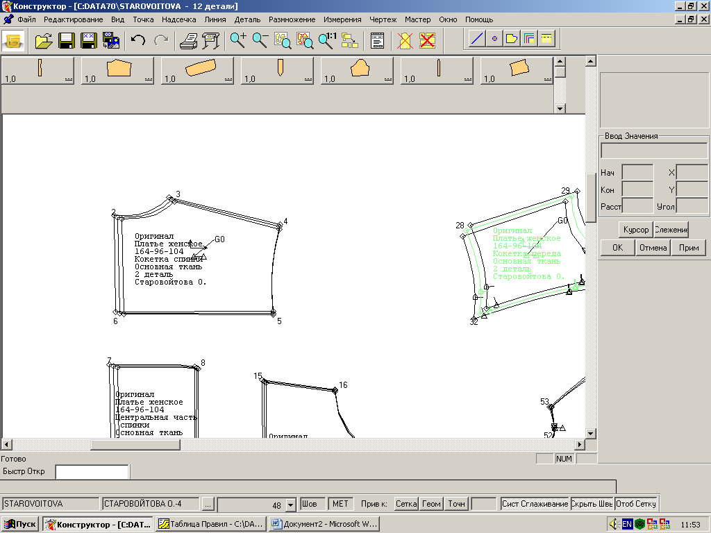Open the Надсечка menu

(179, 19)
